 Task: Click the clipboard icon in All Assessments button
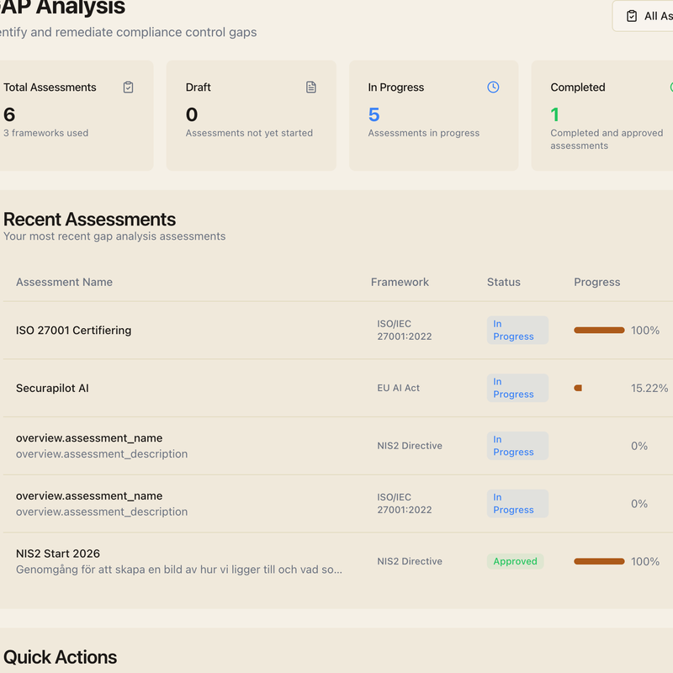click(632, 16)
